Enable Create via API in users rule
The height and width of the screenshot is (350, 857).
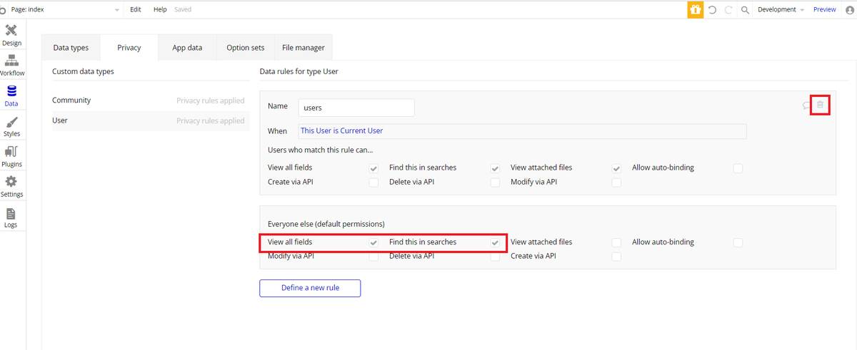click(x=374, y=182)
